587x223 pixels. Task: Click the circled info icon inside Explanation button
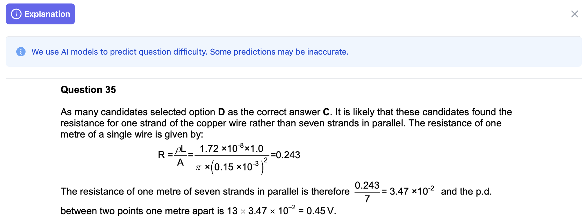tap(16, 14)
